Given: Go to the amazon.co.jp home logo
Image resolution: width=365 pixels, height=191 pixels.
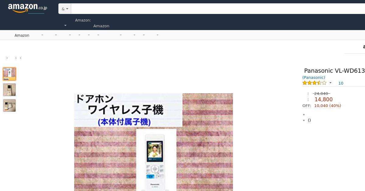Looking at the screenshot, I should point(27,8).
